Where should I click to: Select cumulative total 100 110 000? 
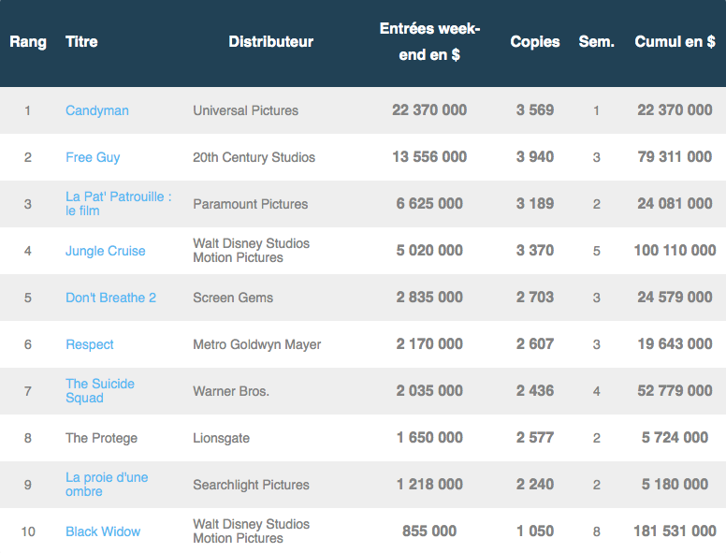(675, 251)
